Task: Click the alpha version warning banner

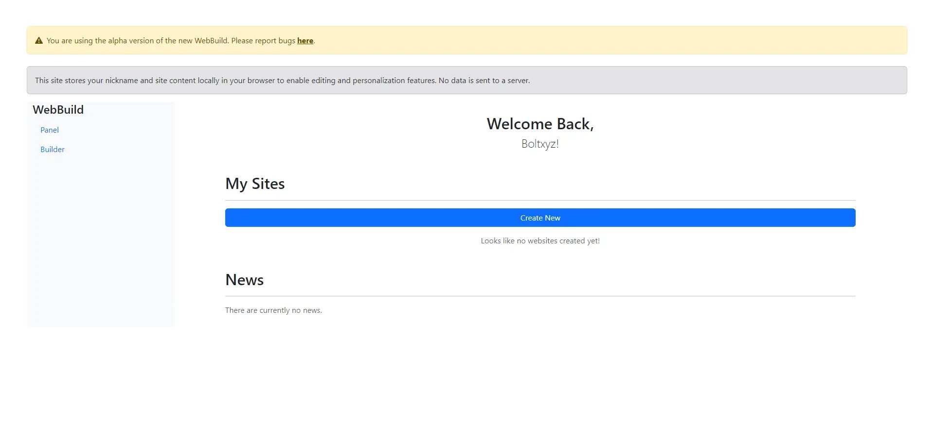Action: 466,40
